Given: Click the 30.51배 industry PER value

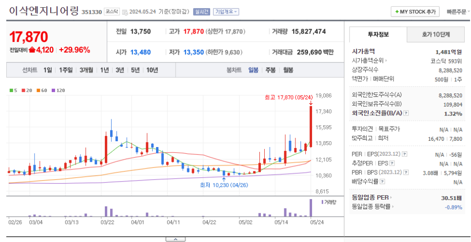Looking at the screenshot, I should [451, 198].
